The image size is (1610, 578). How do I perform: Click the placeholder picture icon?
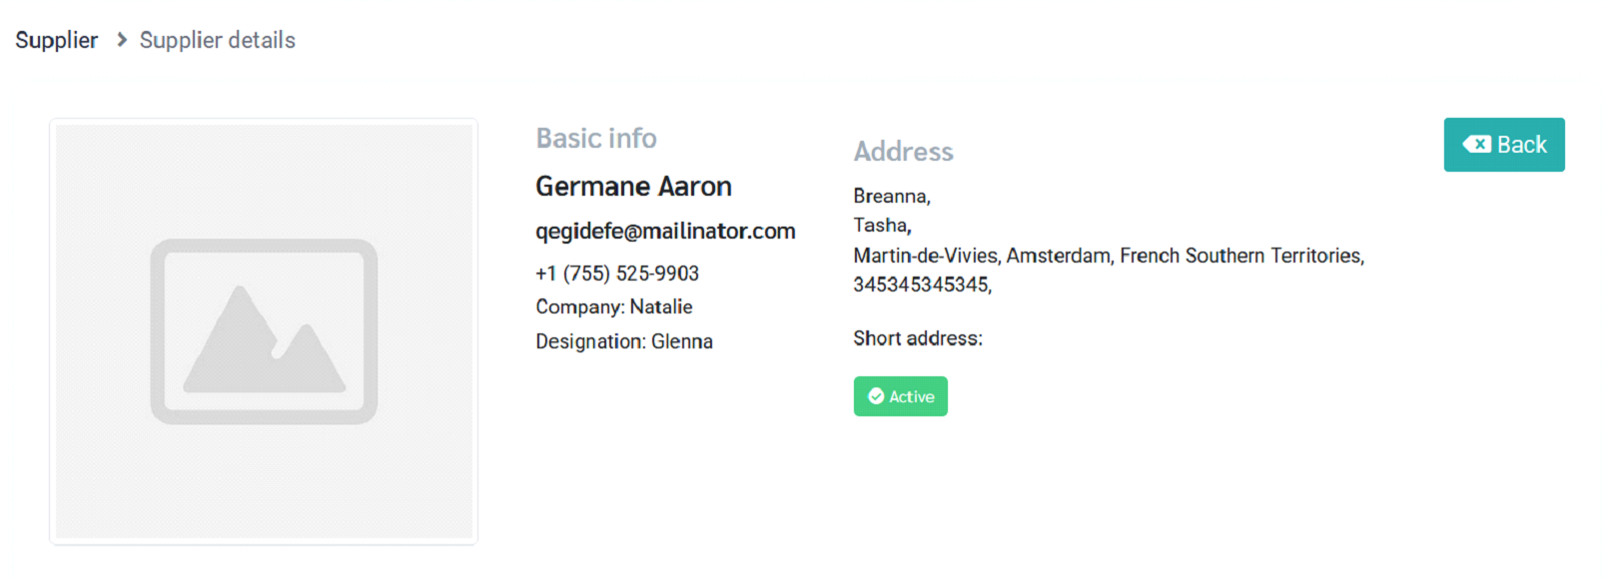pyautogui.click(x=264, y=331)
